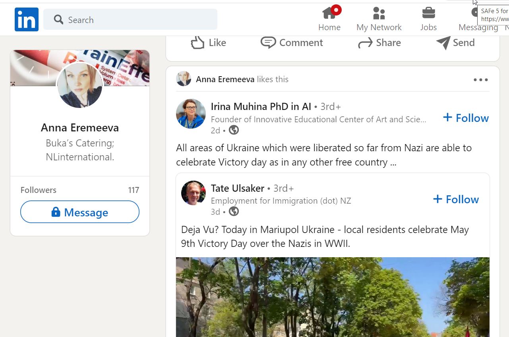The image size is (509, 337).
Task: Click inside the Search field
Action: click(x=130, y=19)
